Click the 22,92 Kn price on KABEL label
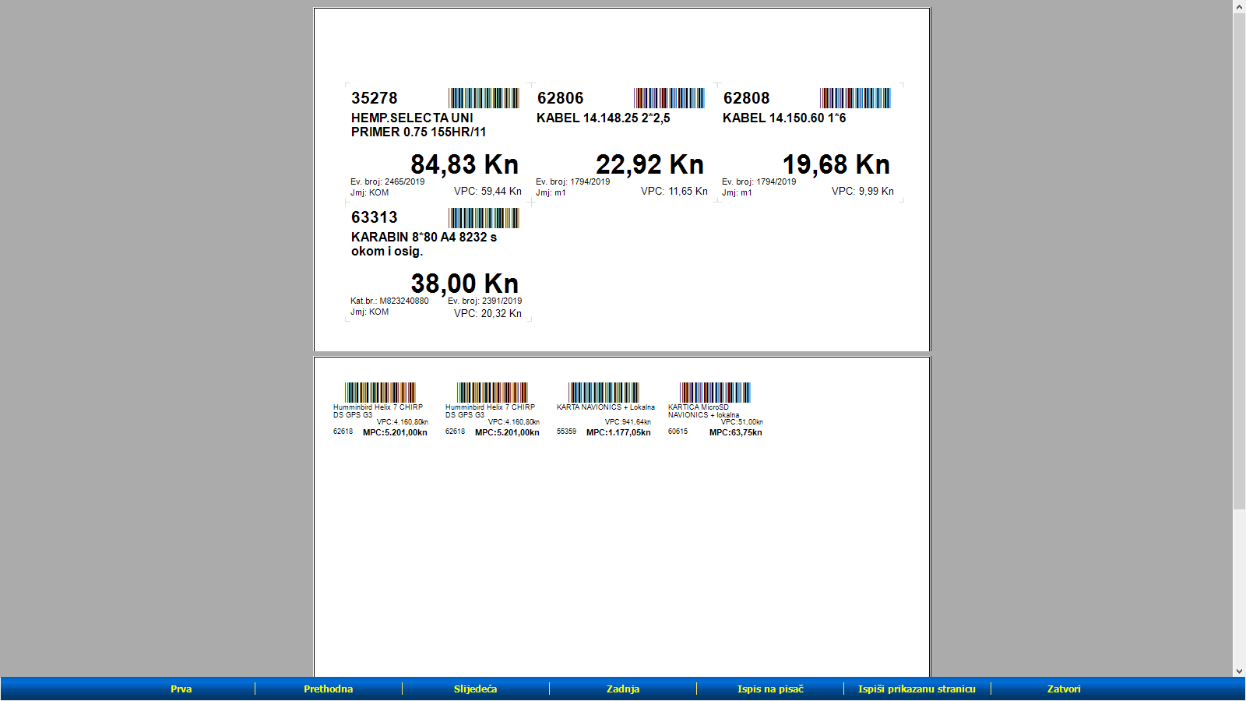This screenshot has height=701, width=1246. point(649,165)
